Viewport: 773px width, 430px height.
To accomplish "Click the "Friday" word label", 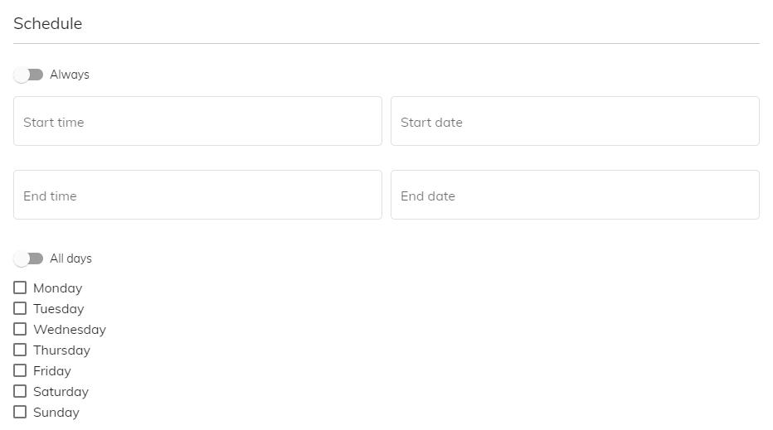I will pyautogui.click(x=52, y=371).
